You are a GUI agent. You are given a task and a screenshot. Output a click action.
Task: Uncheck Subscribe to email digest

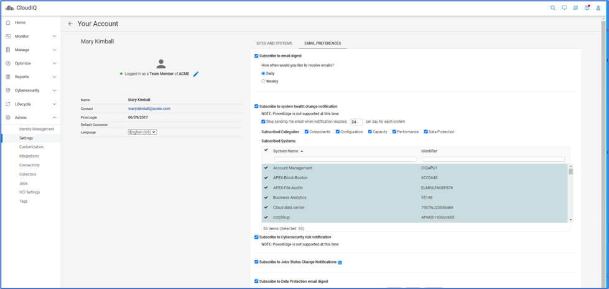256,56
